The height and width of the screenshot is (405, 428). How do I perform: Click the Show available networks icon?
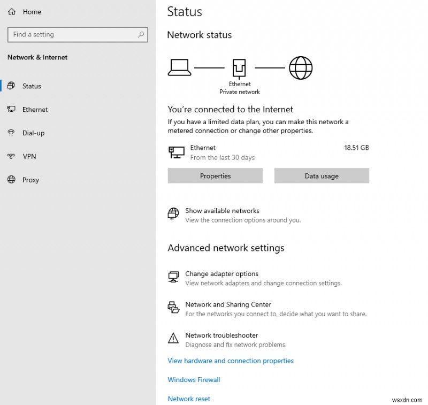(173, 214)
